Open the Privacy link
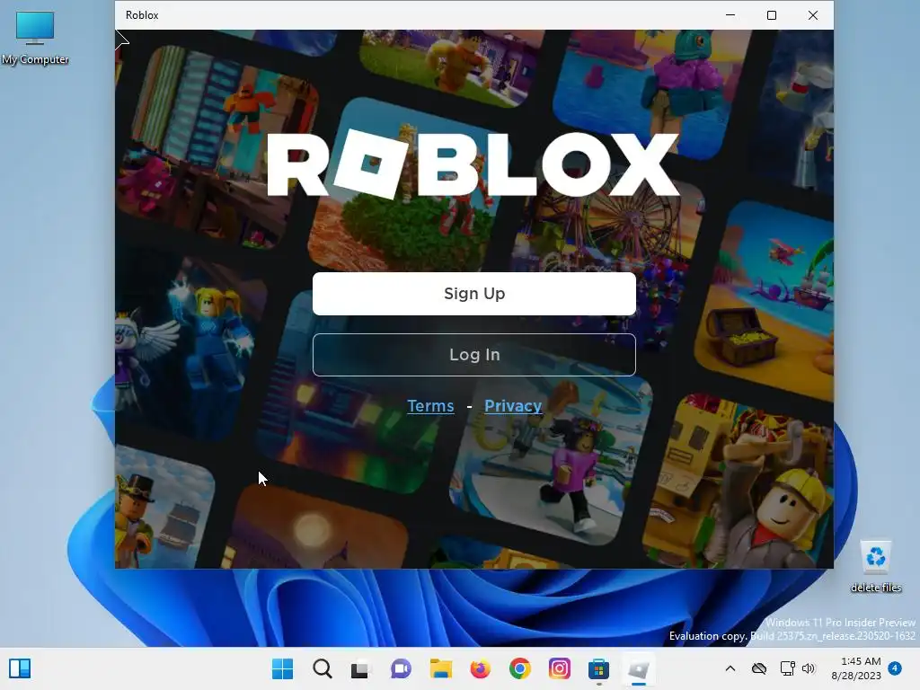This screenshot has width=920, height=690. point(513,406)
